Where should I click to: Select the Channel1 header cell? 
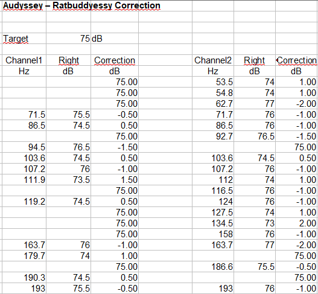(x=24, y=60)
